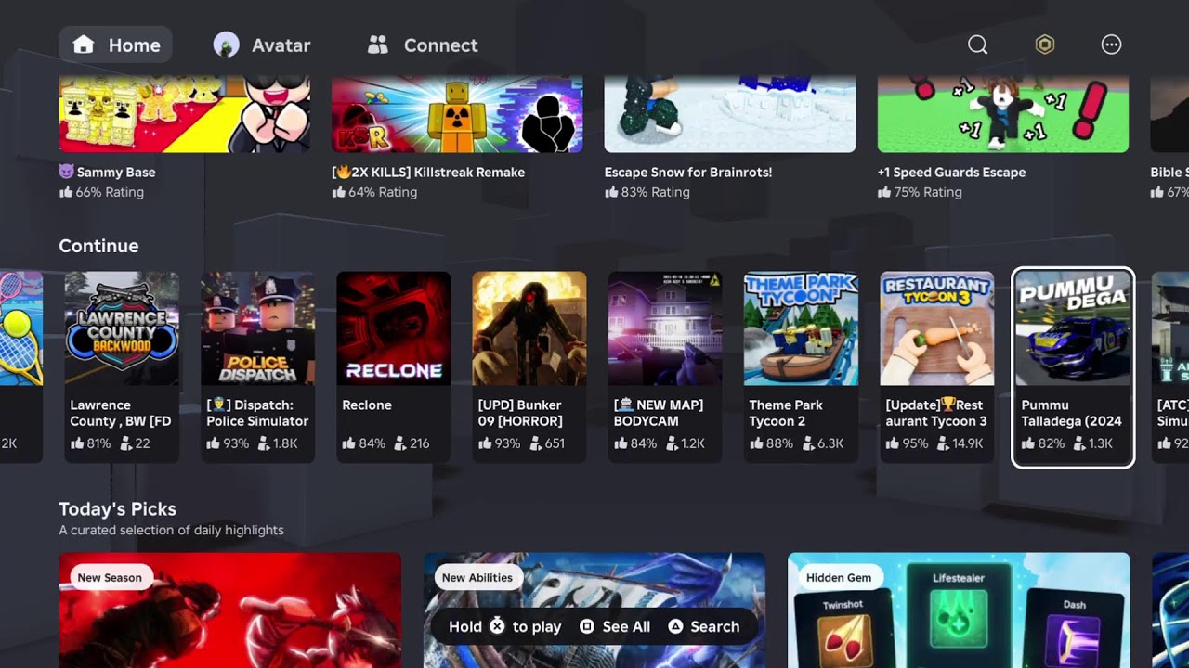Image resolution: width=1189 pixels, height=668 pixels.
Task: Open the Sammy Base game thumbnail
Action: click(184, 114)
